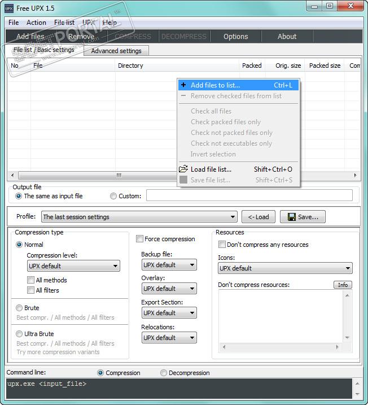Open the Profile dropdown
368x405 pixels.
point(139,217)
